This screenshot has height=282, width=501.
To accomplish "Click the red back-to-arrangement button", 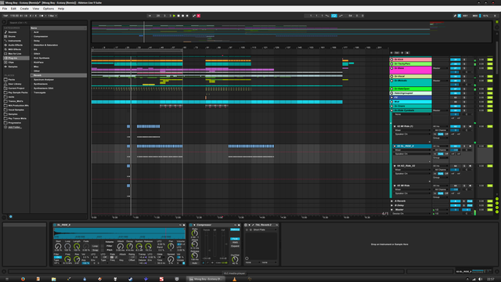I will (x=198, y=16).
